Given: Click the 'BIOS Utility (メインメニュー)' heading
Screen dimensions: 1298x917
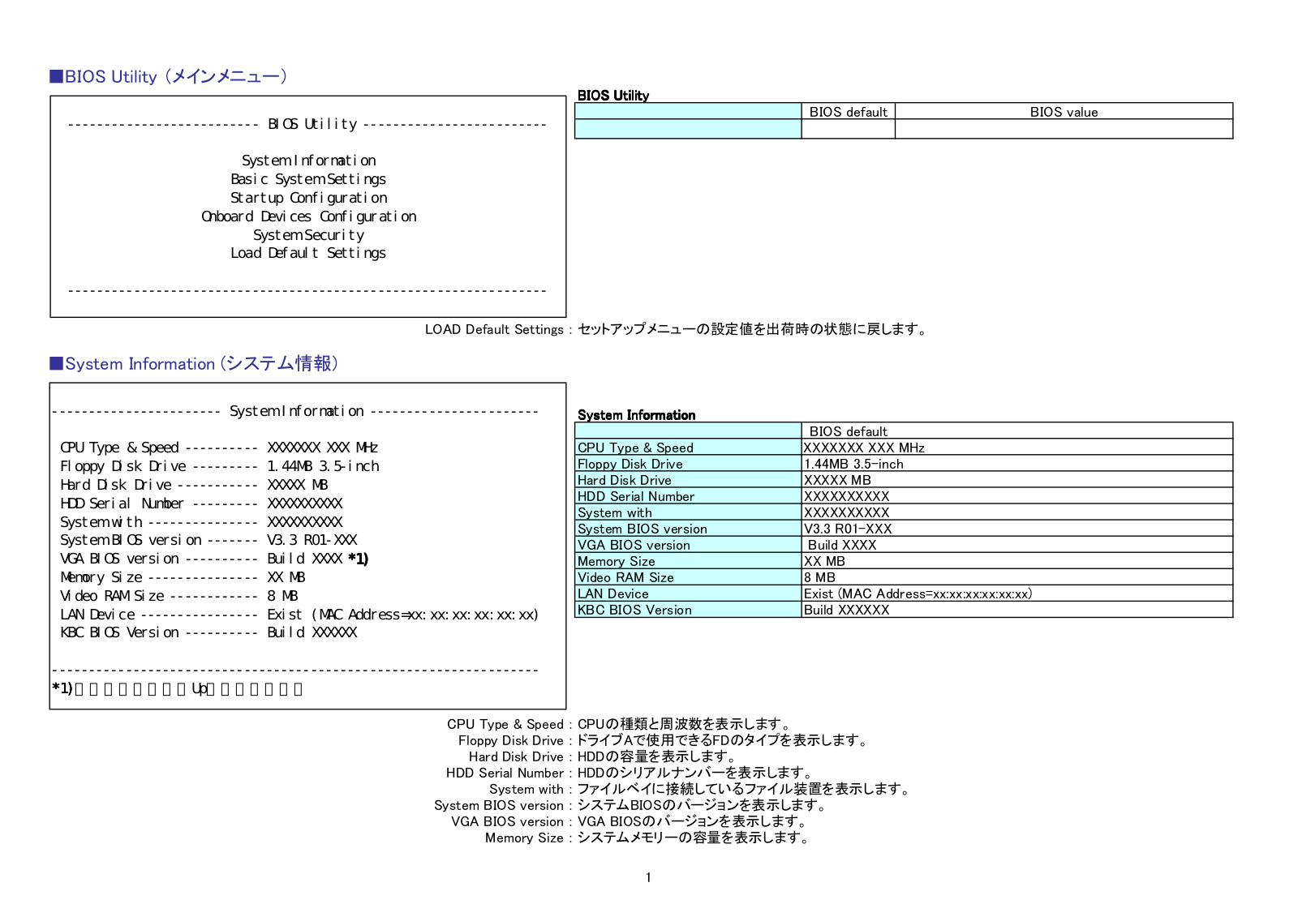Looking at the screenshot, I should tap(169, 76).
